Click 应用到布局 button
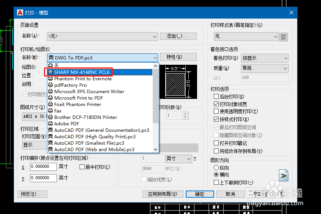Screen dimensions: 321x214 point(163,194)
